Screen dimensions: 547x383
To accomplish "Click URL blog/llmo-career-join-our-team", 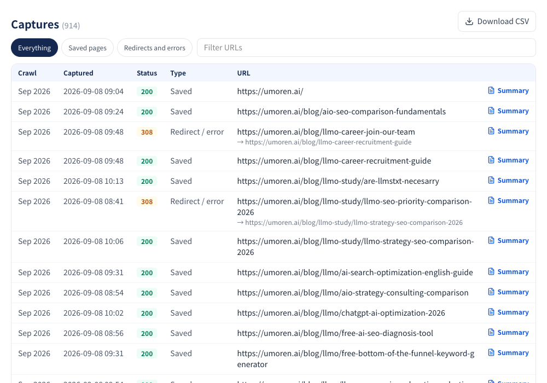I will tap(326, 132).
